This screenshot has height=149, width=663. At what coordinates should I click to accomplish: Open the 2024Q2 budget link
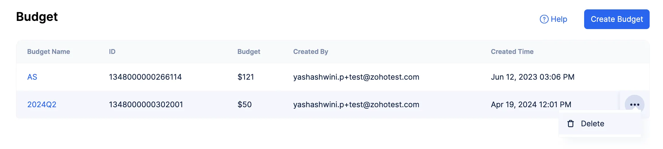pyautogui.click(x=42, y=104)
